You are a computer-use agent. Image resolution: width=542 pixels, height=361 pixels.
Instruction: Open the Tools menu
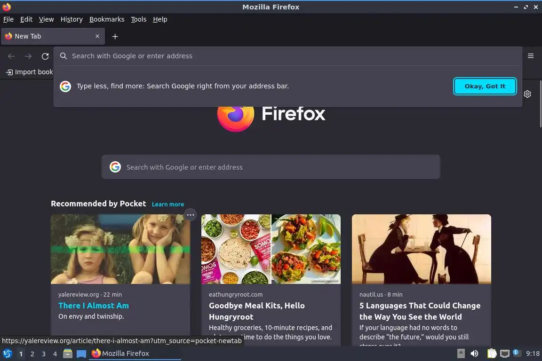coord(139,19)
